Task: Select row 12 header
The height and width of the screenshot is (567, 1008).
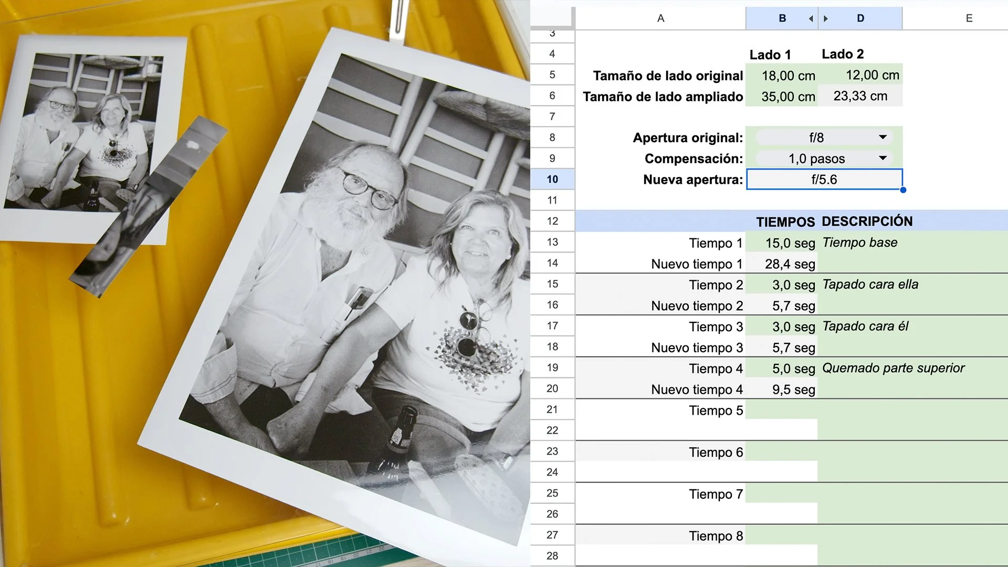Action: pyautogui.click(x=552, y=222)
